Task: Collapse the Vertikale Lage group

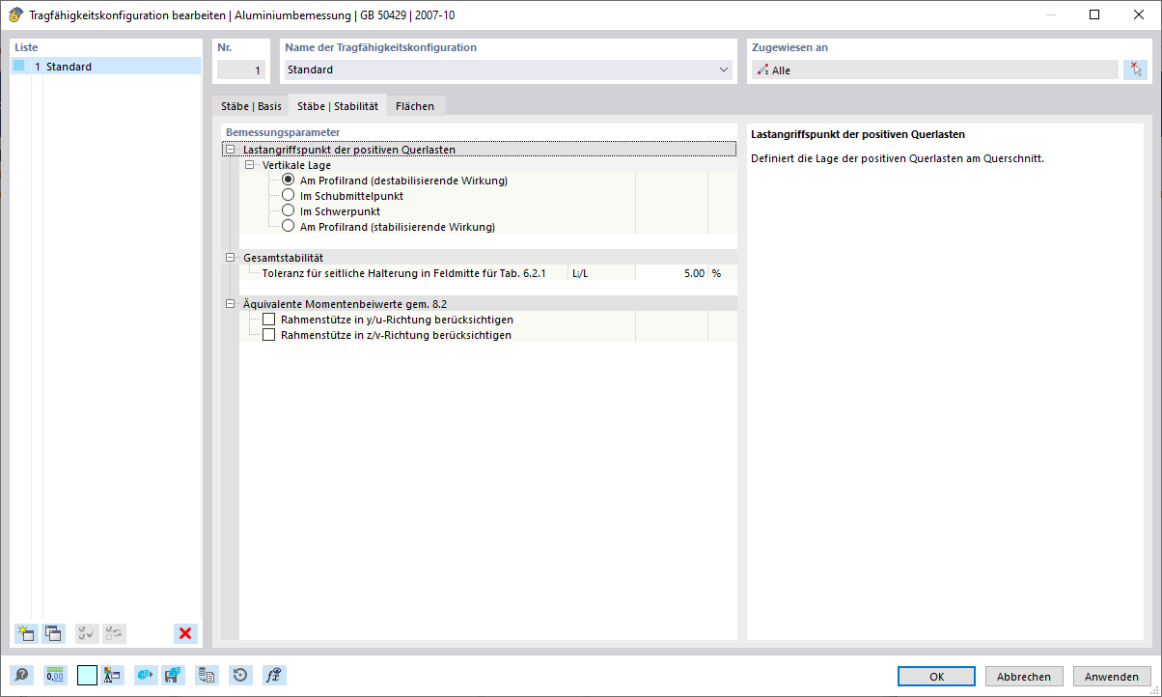Action: point(249,165)
